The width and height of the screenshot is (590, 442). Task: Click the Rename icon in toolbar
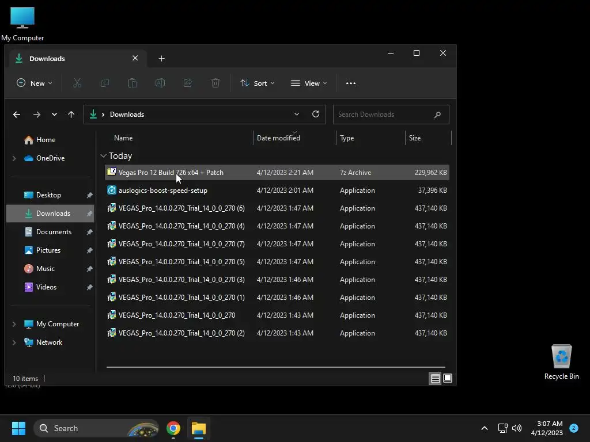pyautogui.click(x=160, y=83)
